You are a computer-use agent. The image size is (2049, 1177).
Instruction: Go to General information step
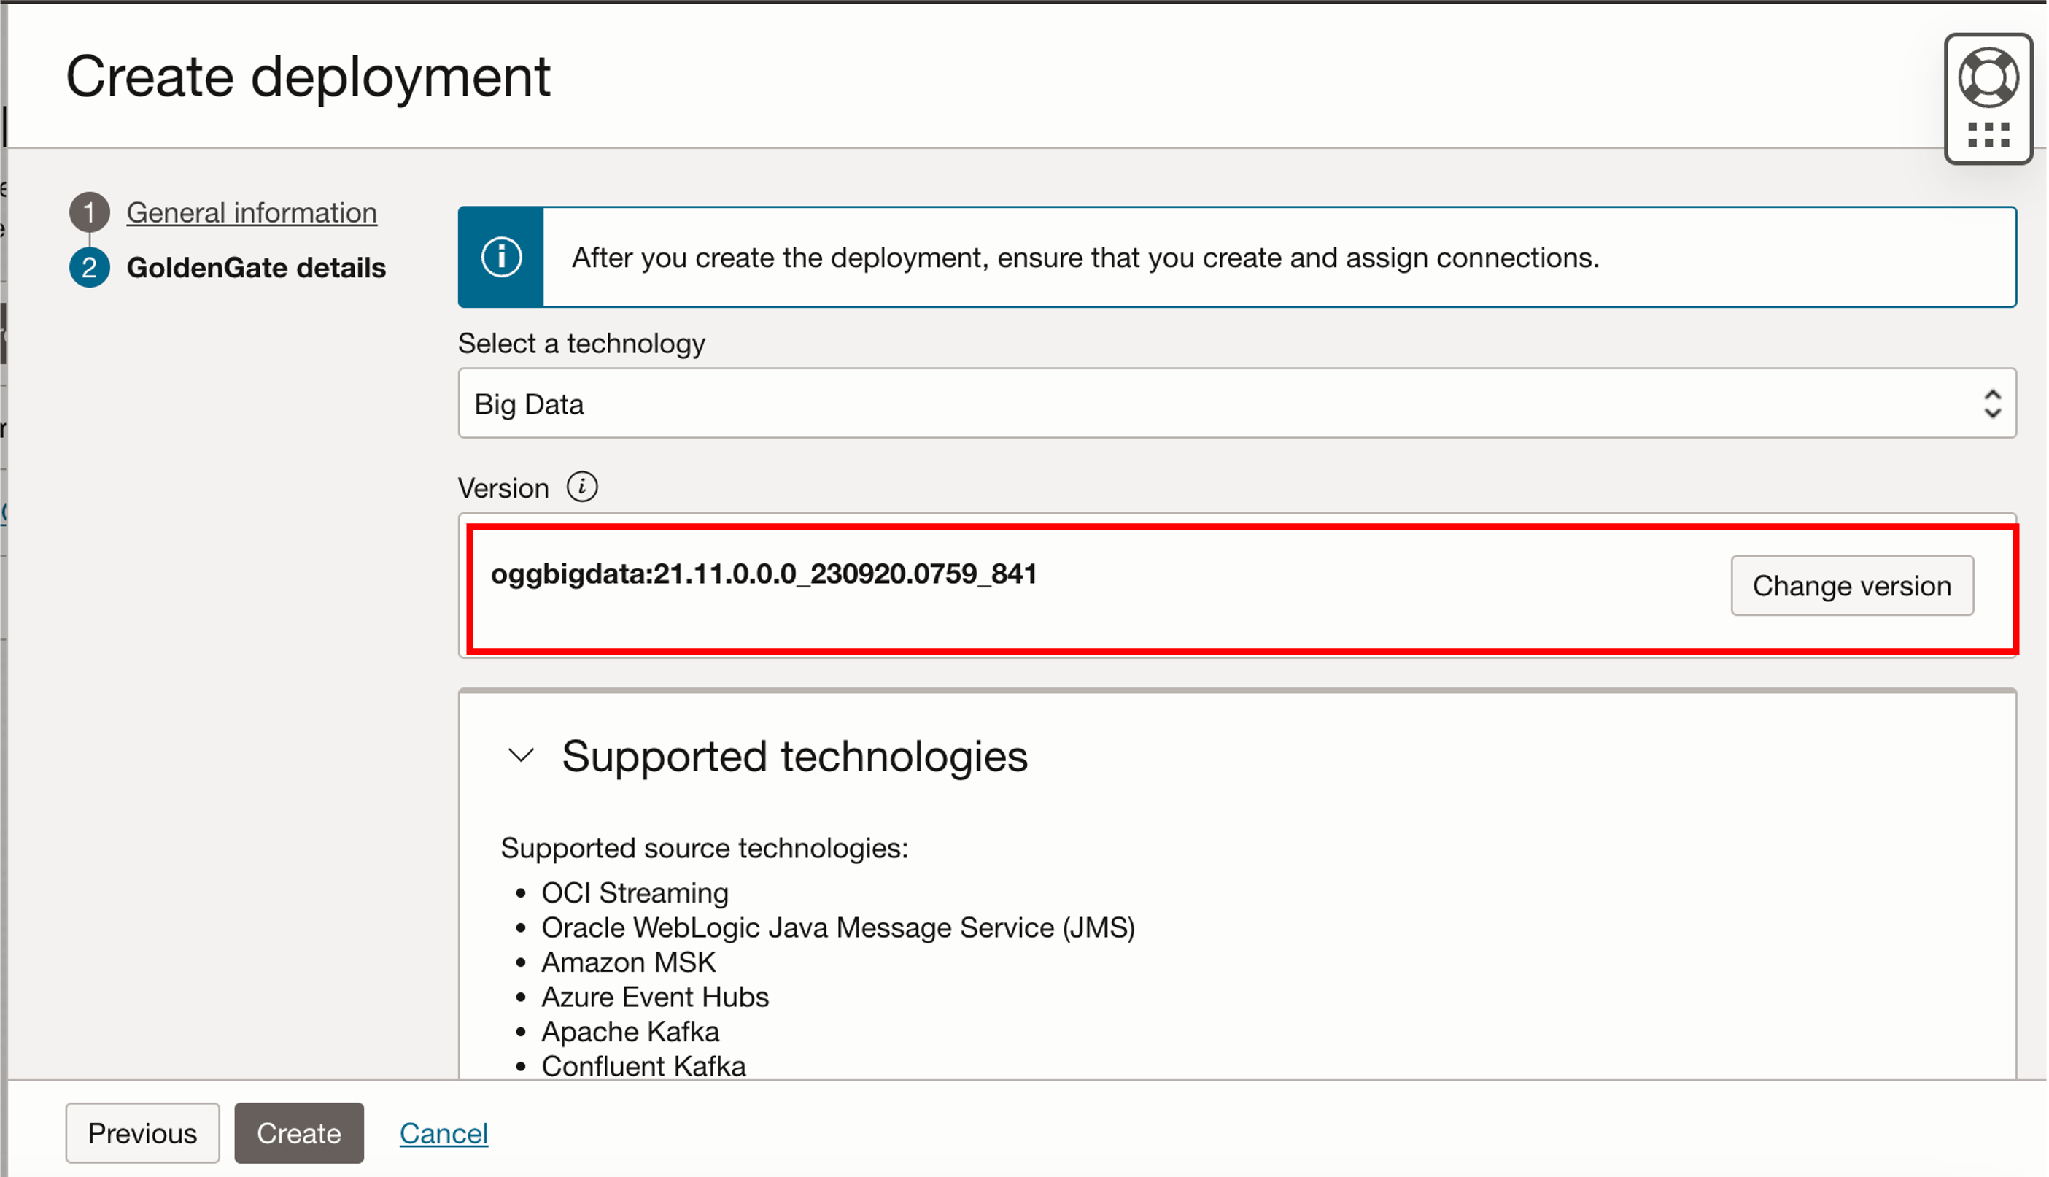pyautogui.click(x=251, y=212)
